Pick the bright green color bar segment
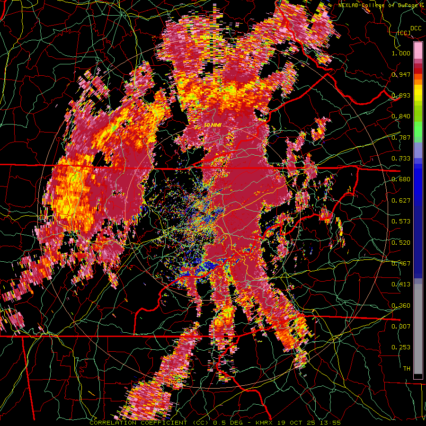Screen dimensions: 426x426 pos(418,129)
